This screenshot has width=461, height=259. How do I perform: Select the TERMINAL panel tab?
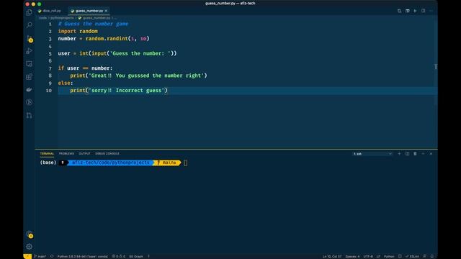coord(47,153)
